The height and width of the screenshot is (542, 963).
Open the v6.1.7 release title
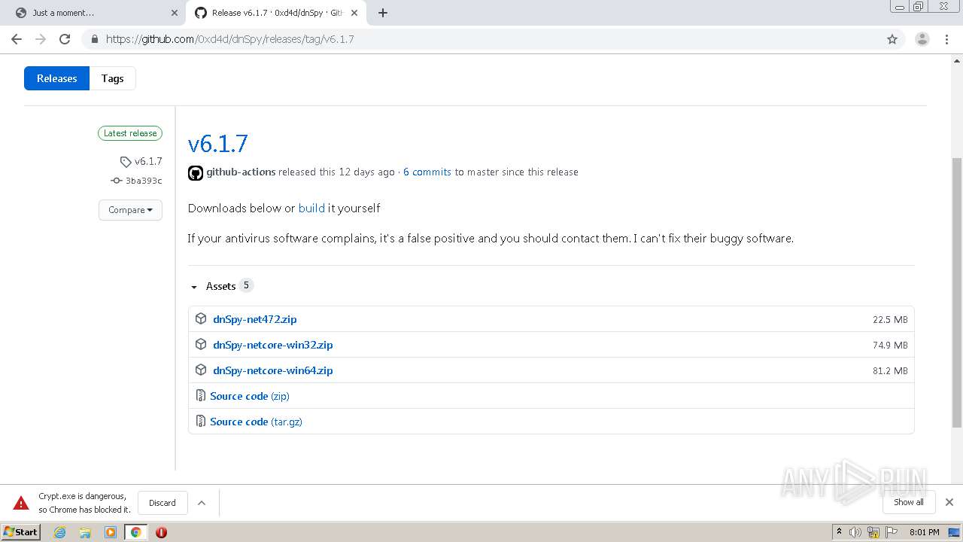click(217, 143)
